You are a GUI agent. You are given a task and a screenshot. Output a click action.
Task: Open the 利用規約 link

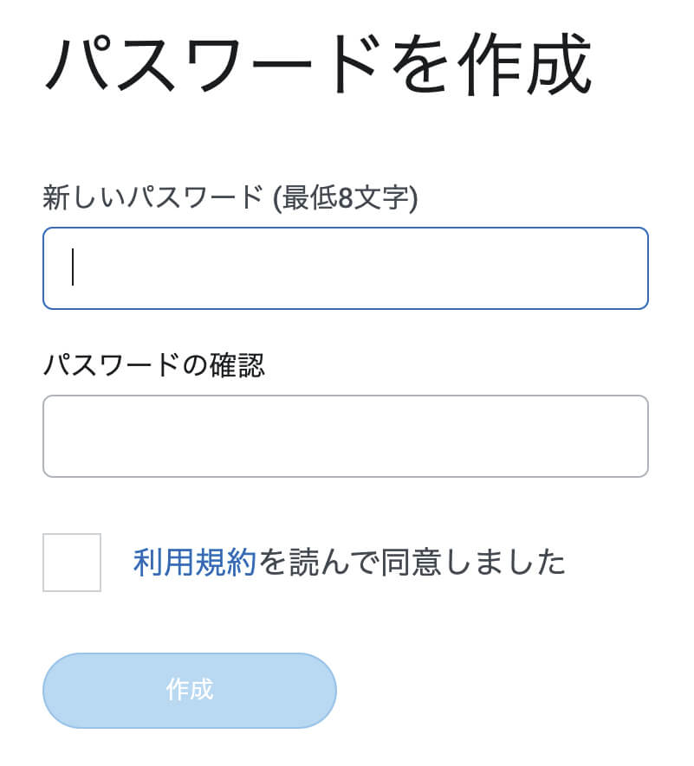[x=195, y=563]
